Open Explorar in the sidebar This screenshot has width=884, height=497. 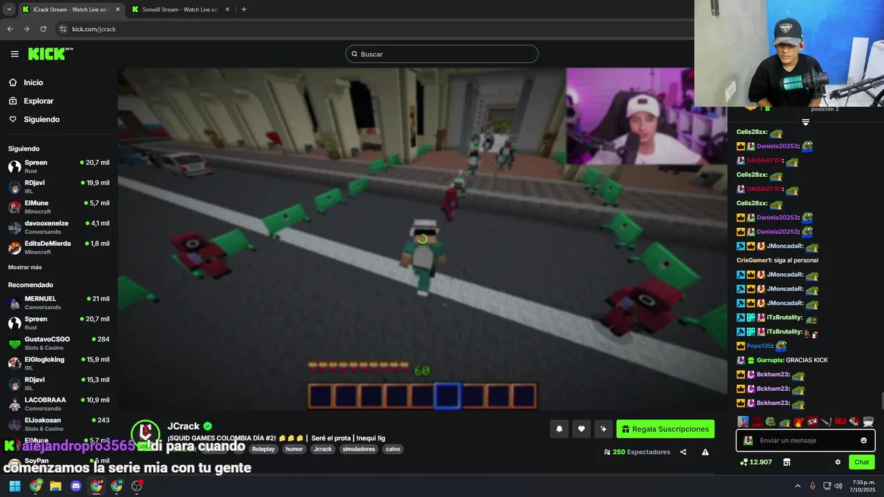[x=38, y=101]
